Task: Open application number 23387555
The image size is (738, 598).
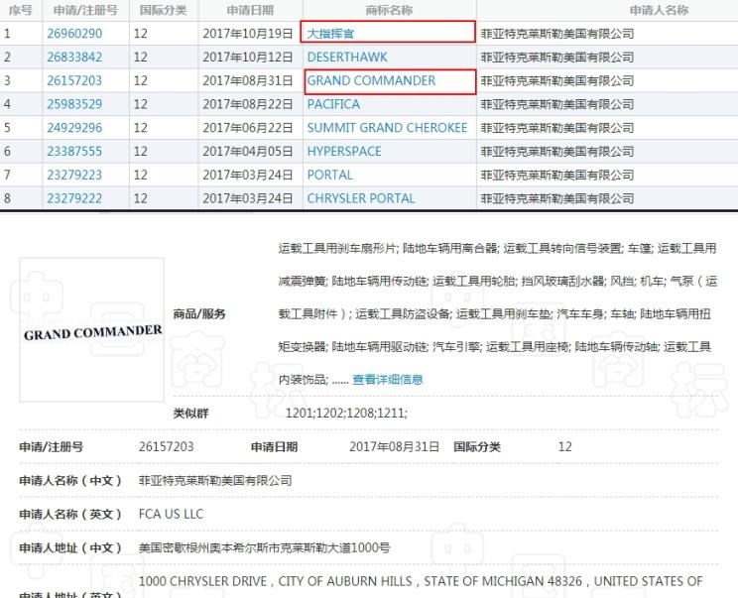Action: (74, 151)
